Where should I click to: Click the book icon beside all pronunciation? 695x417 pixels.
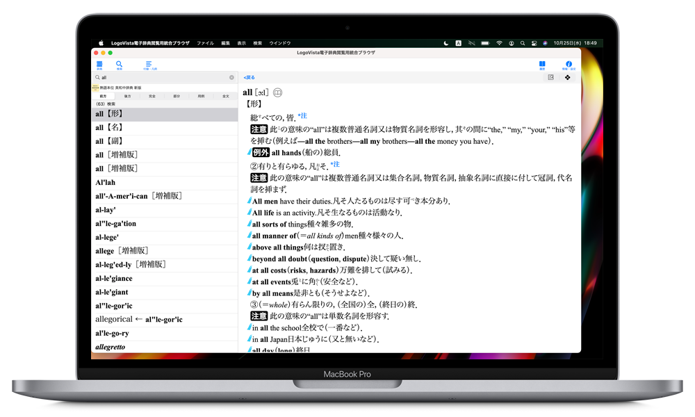[278, 92]
